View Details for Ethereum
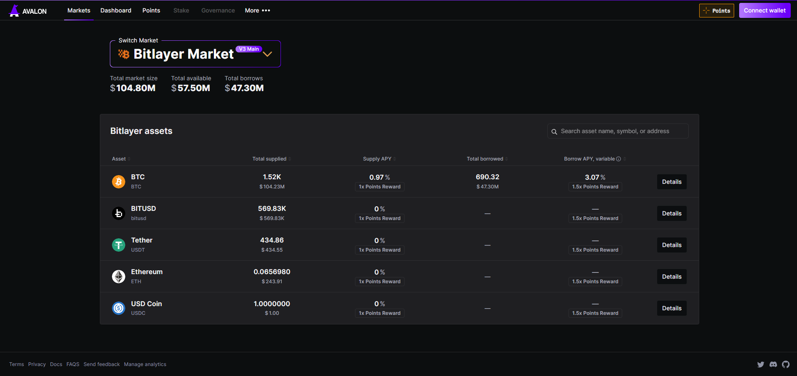Image resolution: width=797 pixels, height=376 pixels. [x=672, y=277]
